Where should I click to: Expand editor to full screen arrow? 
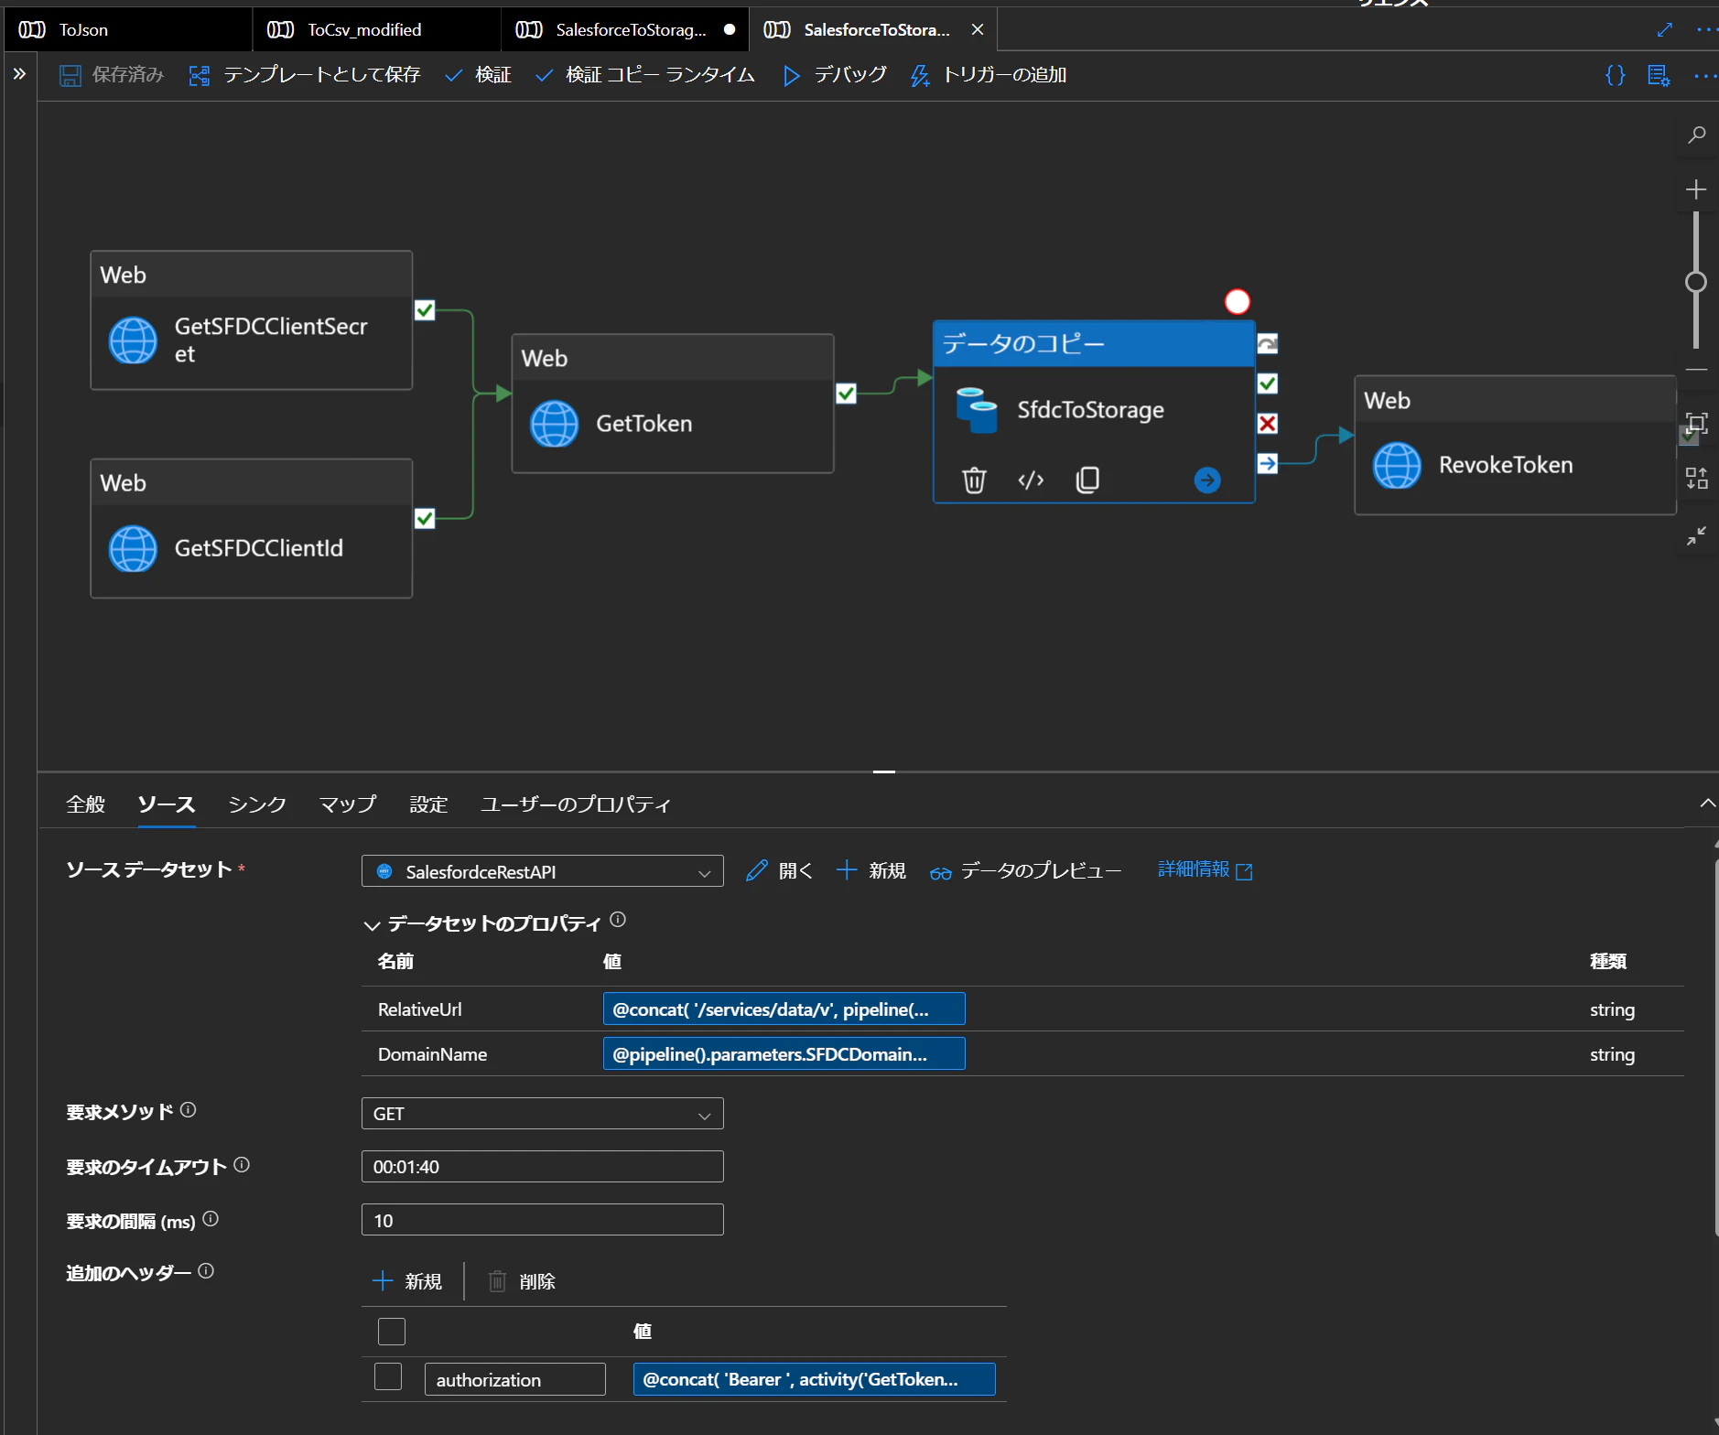point(1665,29)
